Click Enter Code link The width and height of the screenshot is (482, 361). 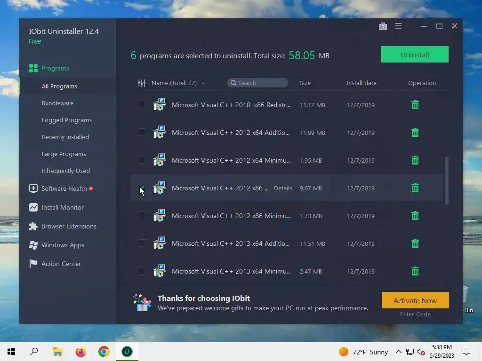(x=415, y=314)
